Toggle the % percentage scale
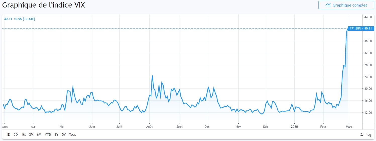 (x=361, y=134)
